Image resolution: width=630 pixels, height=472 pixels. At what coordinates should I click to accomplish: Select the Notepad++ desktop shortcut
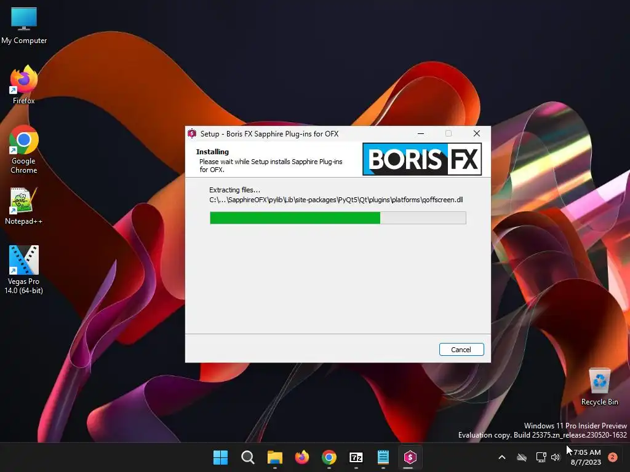24,206
